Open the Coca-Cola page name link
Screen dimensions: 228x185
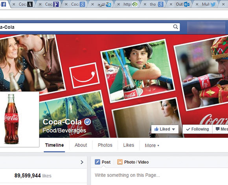62,122
